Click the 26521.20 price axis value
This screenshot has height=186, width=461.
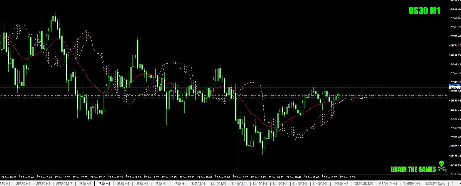[455, 119]
